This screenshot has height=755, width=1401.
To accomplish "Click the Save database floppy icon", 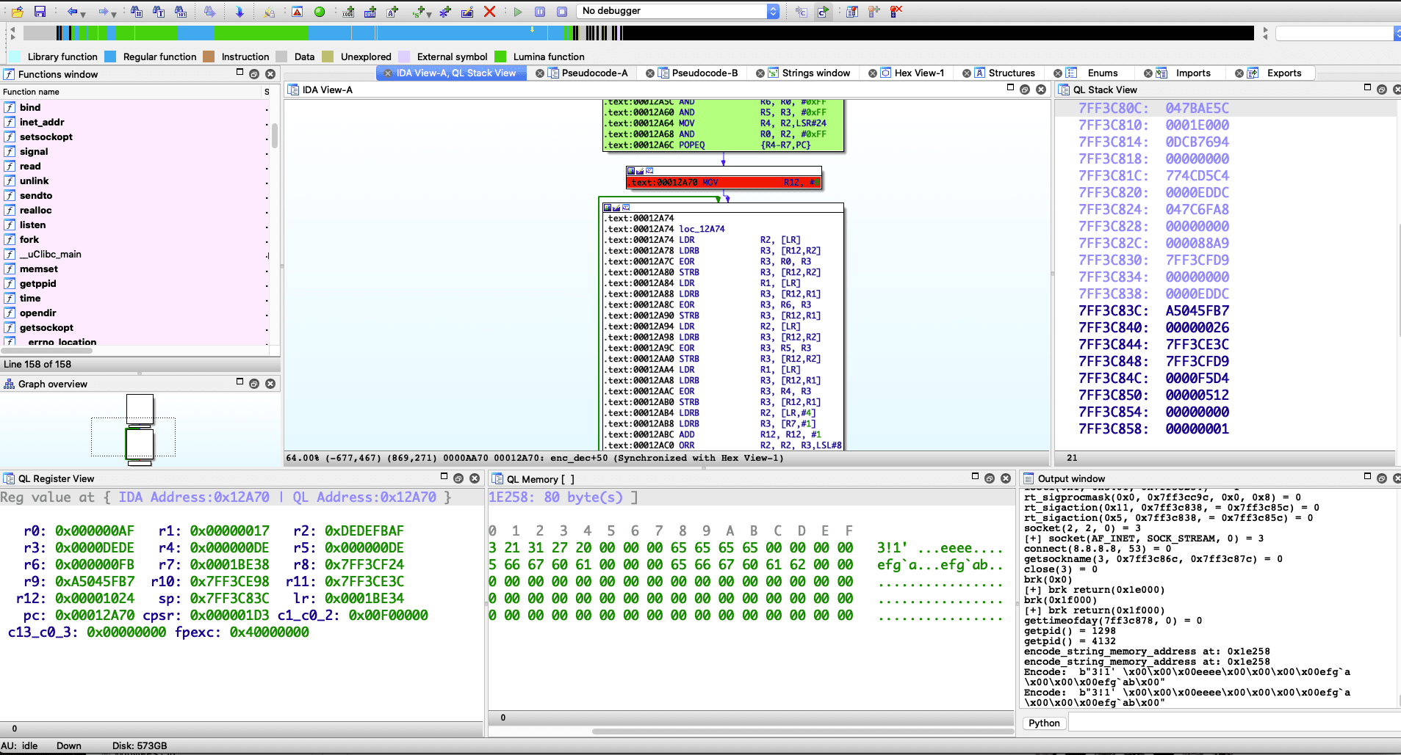I will coord(40,11).
